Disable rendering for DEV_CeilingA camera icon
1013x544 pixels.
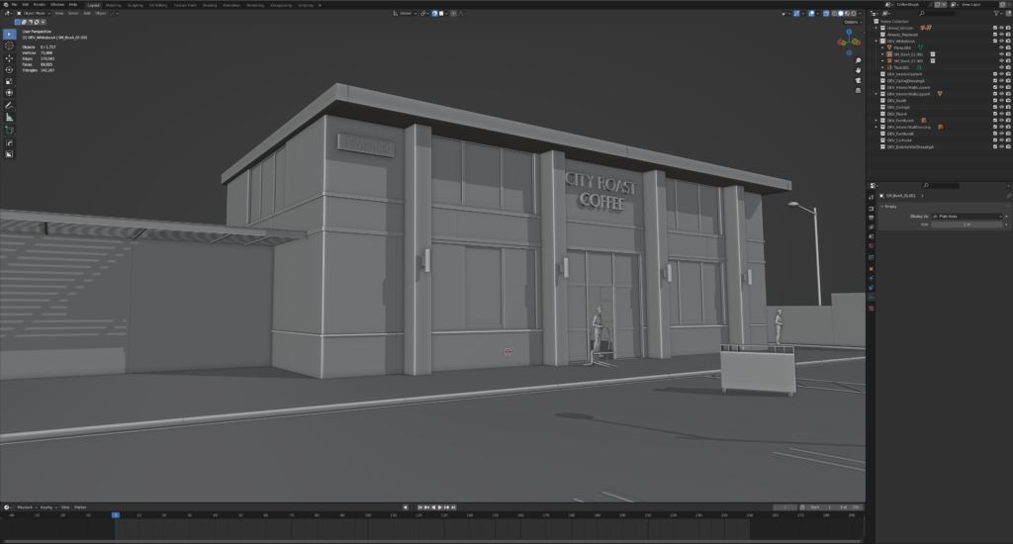click(x=1008, y=107)
